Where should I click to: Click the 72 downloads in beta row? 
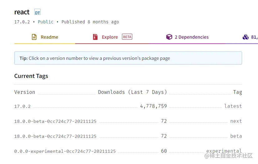(164, 136)
